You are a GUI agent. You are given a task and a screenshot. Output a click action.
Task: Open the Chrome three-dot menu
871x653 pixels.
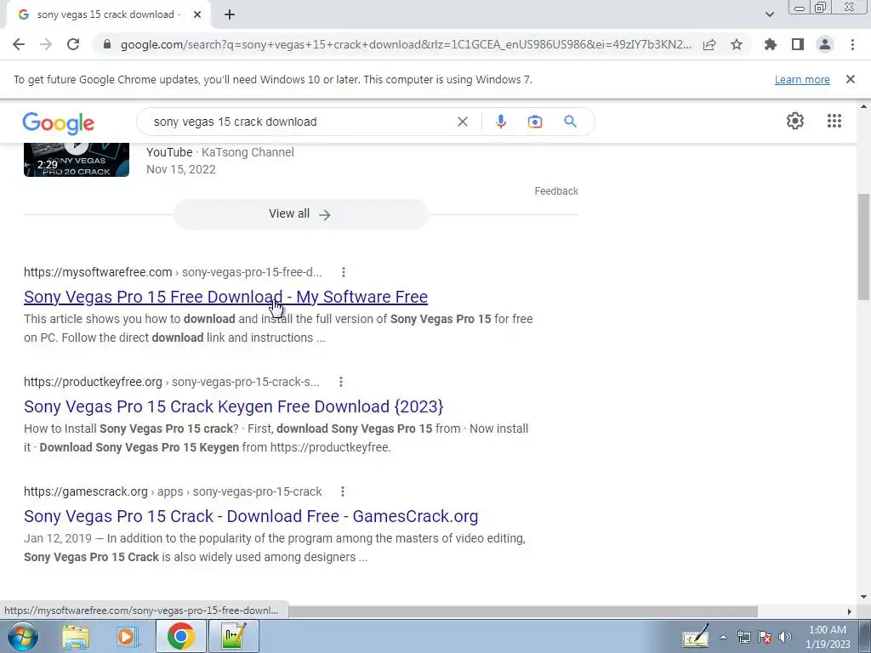click(x=852, y=44)
